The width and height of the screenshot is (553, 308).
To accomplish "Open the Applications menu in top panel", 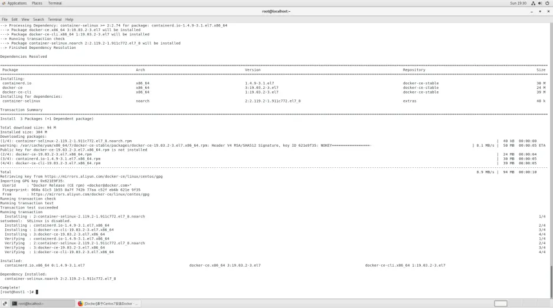I will [15, 4].
